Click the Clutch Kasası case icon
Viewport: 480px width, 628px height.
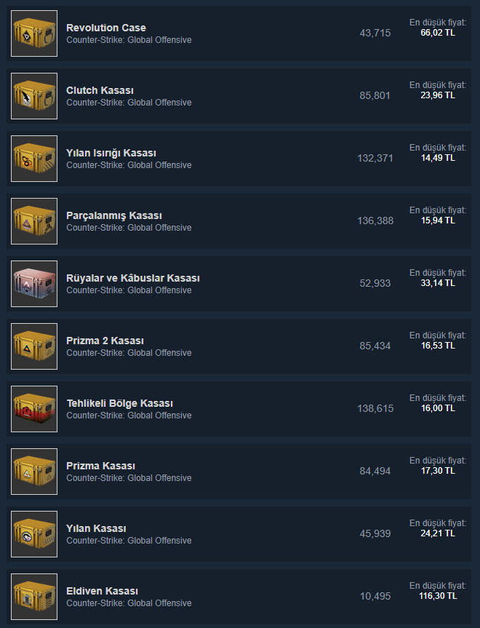click(34, 96)
